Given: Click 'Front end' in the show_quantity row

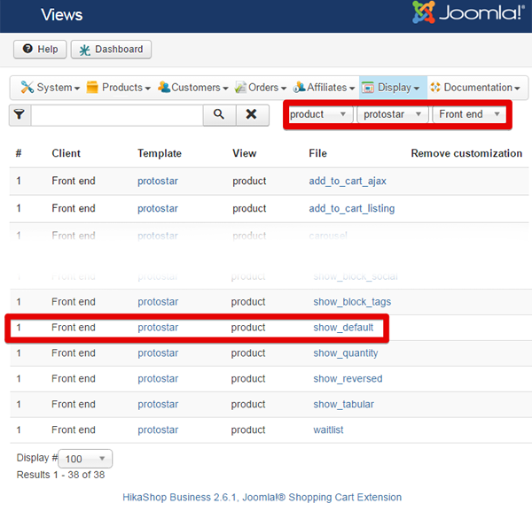Looking at the screenshot, I should (x=74, y=353).
